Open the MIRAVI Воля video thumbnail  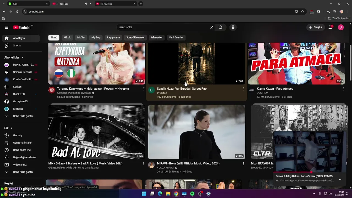(x=197, y=132)
